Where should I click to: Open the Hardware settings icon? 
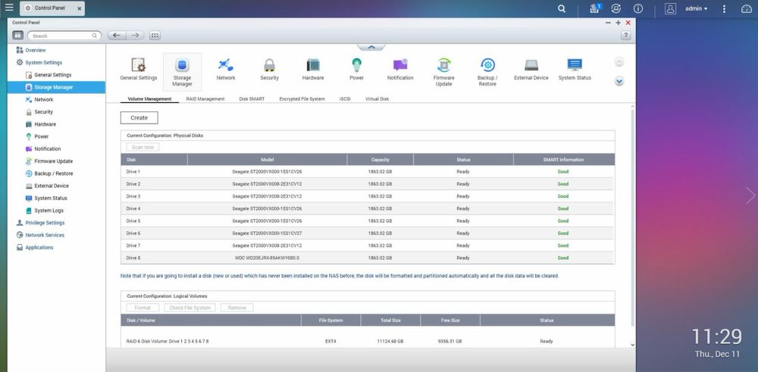coord(313,67)
